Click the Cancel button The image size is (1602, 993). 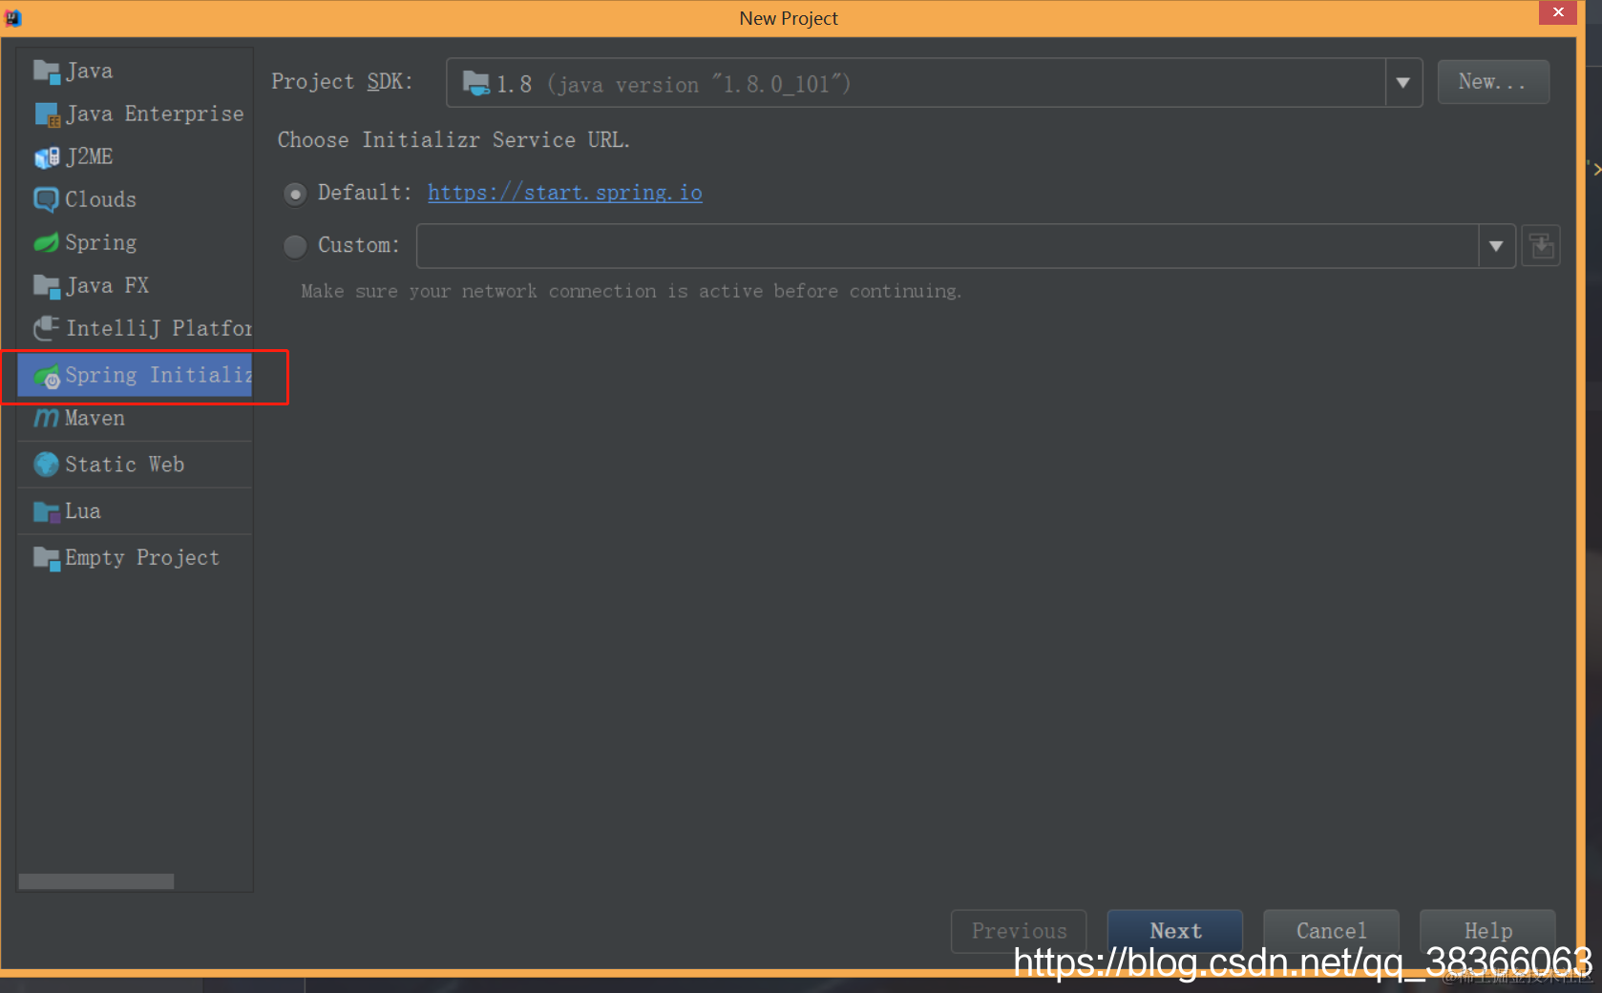click(1331, 931)
